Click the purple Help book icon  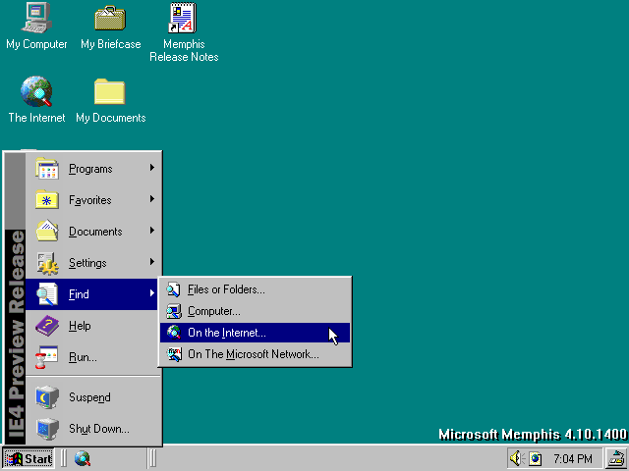(x=47, y=325)
